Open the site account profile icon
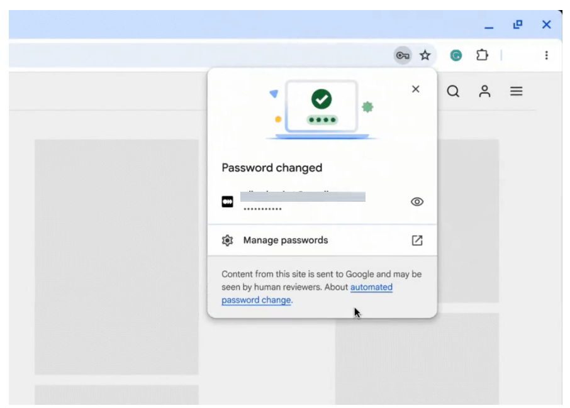Viewport: 570px width, 408px height. coord(484,91)
